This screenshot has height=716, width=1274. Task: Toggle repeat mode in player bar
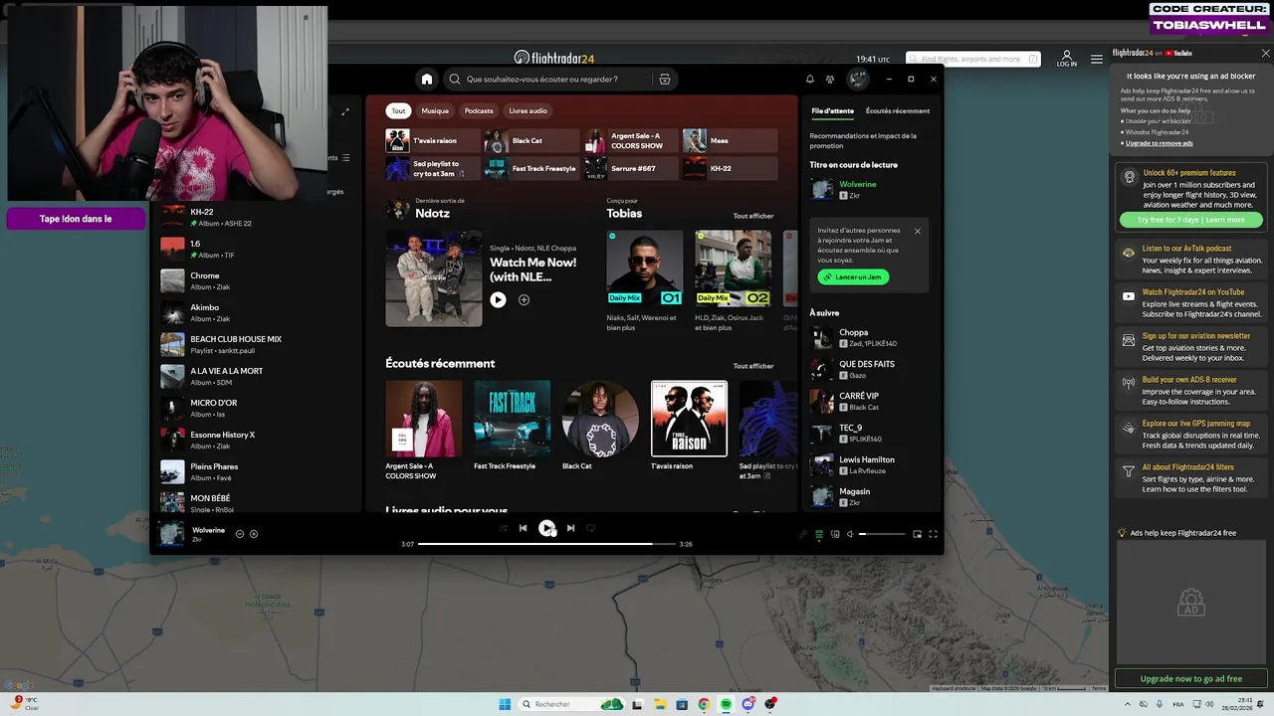click(590, 528)
